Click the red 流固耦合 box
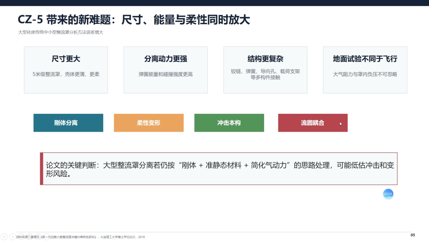429x241 pixels. pos(313,123)
